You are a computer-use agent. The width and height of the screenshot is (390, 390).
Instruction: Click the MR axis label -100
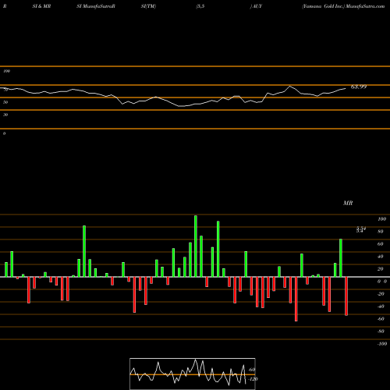382,344
